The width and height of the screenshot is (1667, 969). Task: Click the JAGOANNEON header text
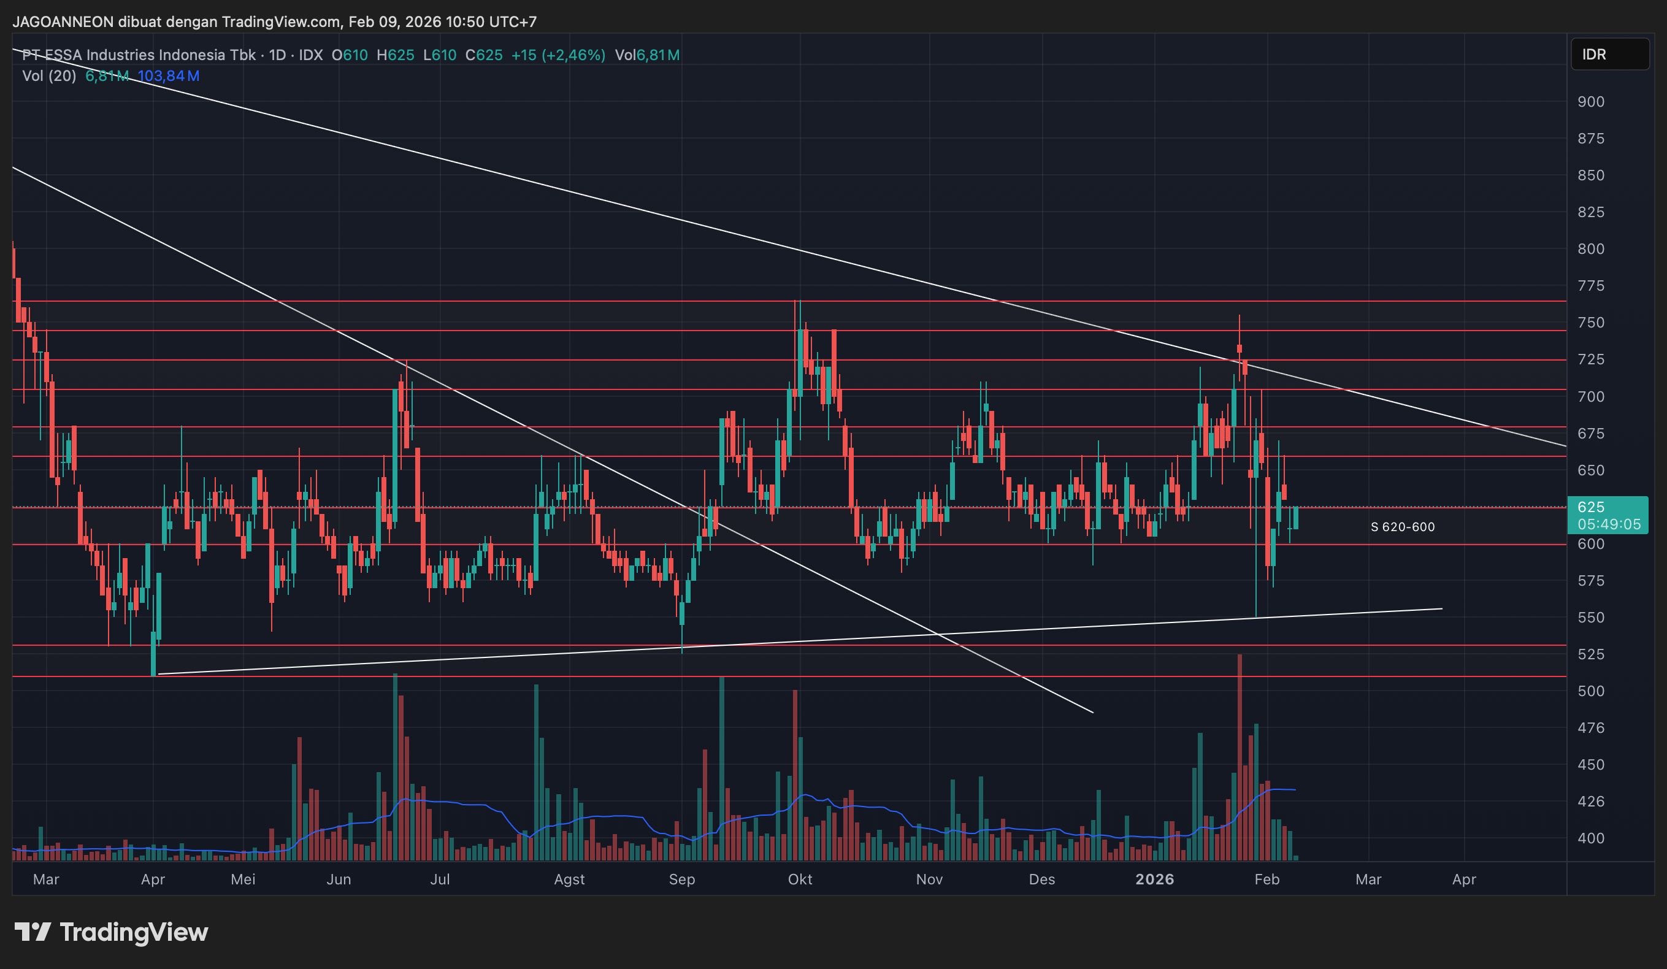click(x=63, y=22)
